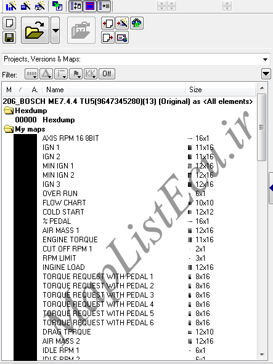Click the red window layout toolbar icon

(89, 6)
